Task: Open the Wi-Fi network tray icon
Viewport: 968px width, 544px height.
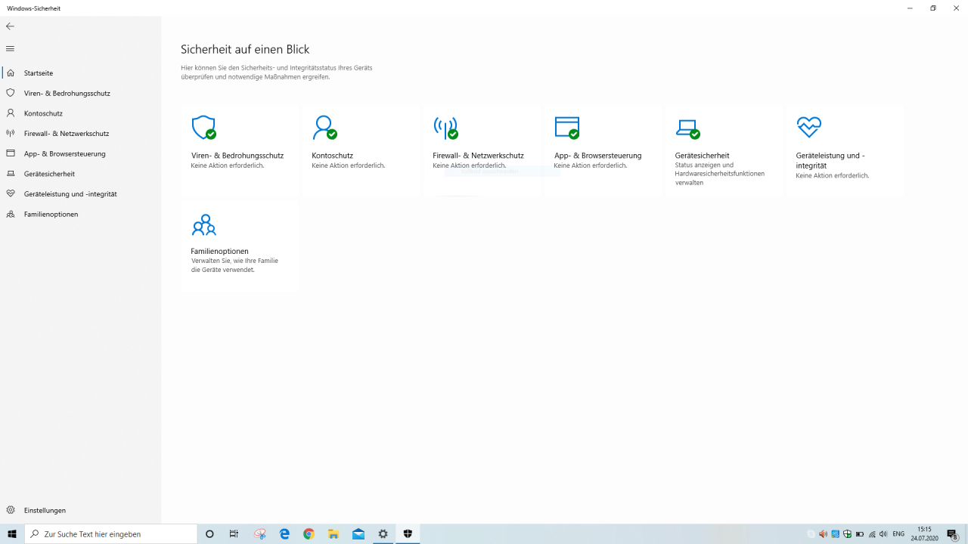Action: click(872, 534)
